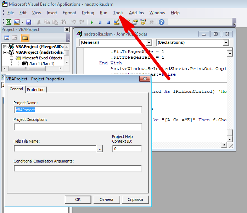
Task: Click the Справка button
Action: point(135,199)
